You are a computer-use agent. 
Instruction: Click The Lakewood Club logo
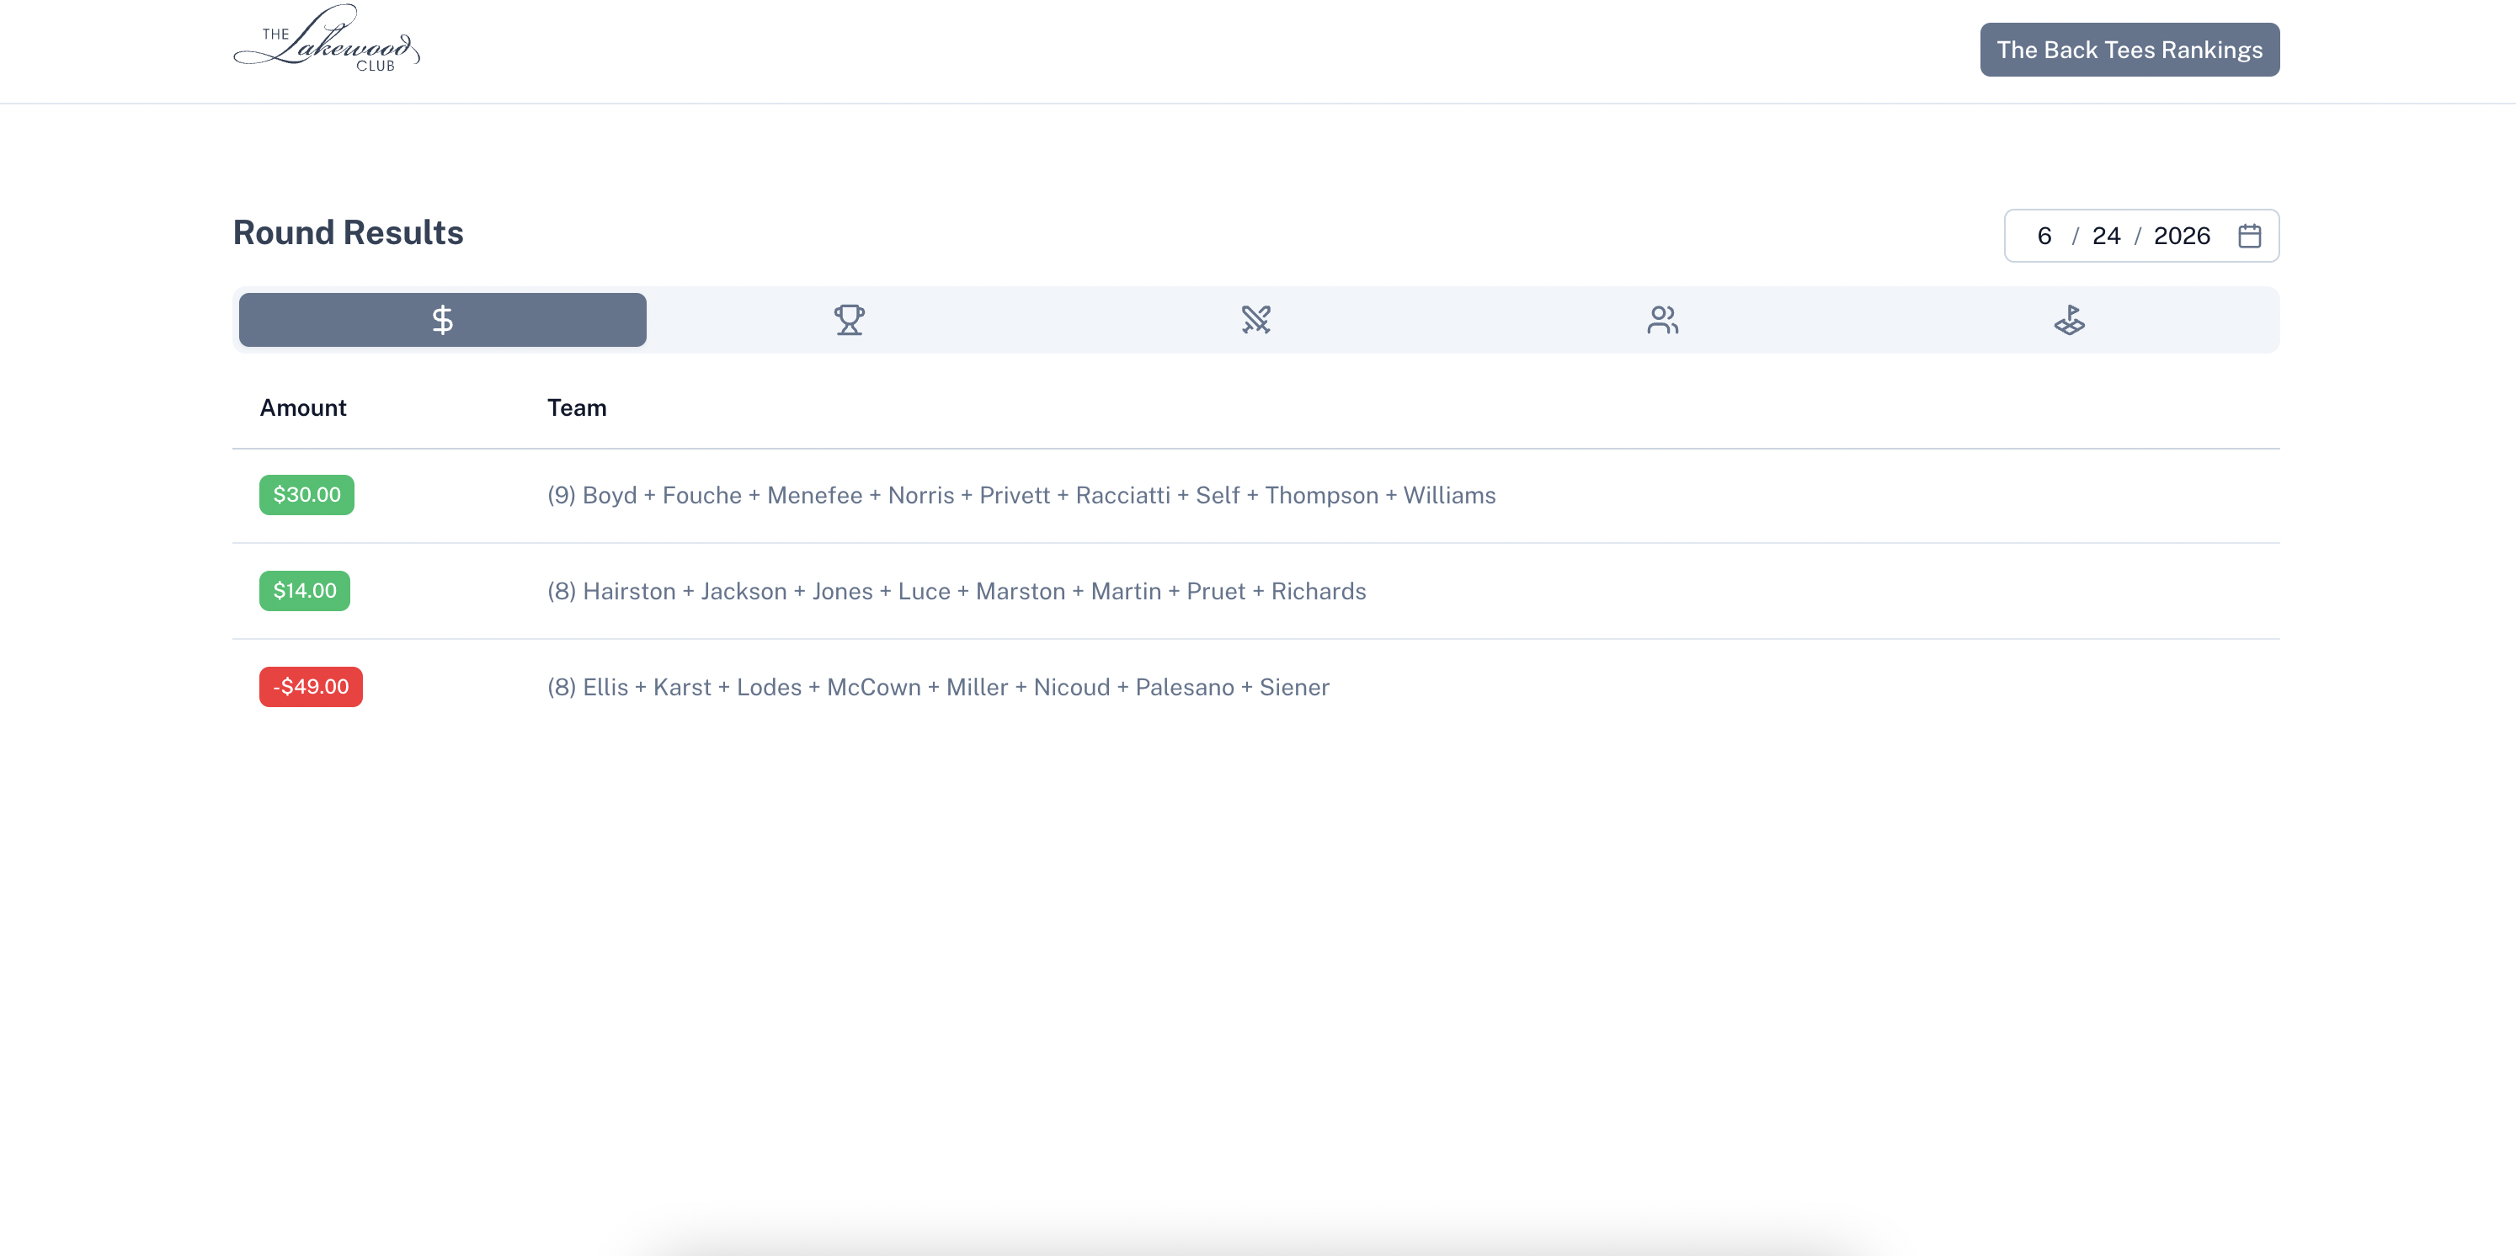click(x=326, y=38)
